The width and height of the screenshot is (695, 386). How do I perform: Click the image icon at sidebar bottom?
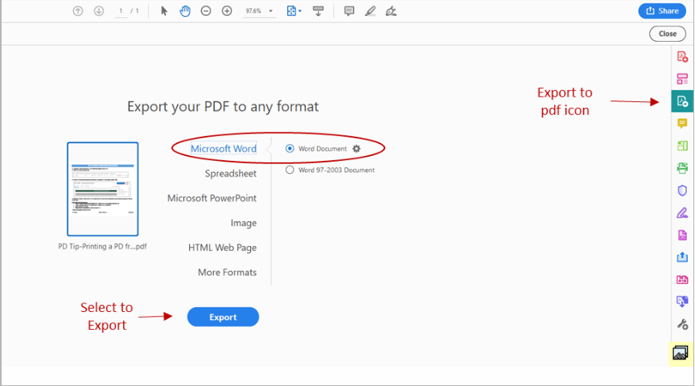pos(681,354)
